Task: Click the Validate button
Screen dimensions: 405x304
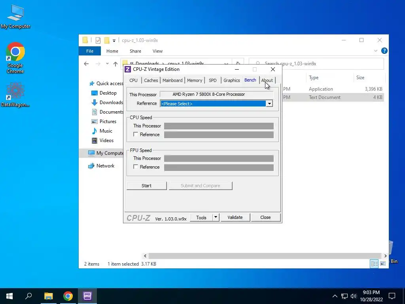Action: click(x=235, y=217)
